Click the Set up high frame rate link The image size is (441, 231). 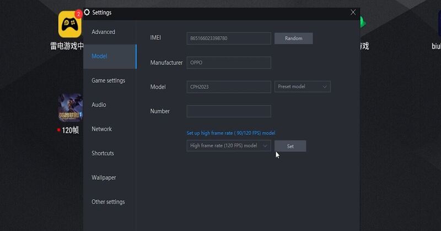click(231, 133)
